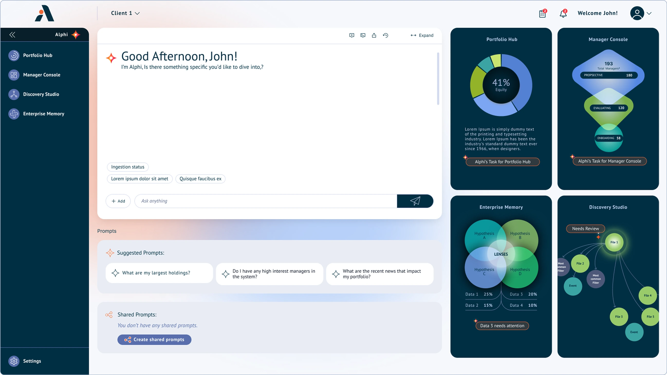Choose prompt What are my largest holdings?
This screenshot has height=375, width=667.
159,273
